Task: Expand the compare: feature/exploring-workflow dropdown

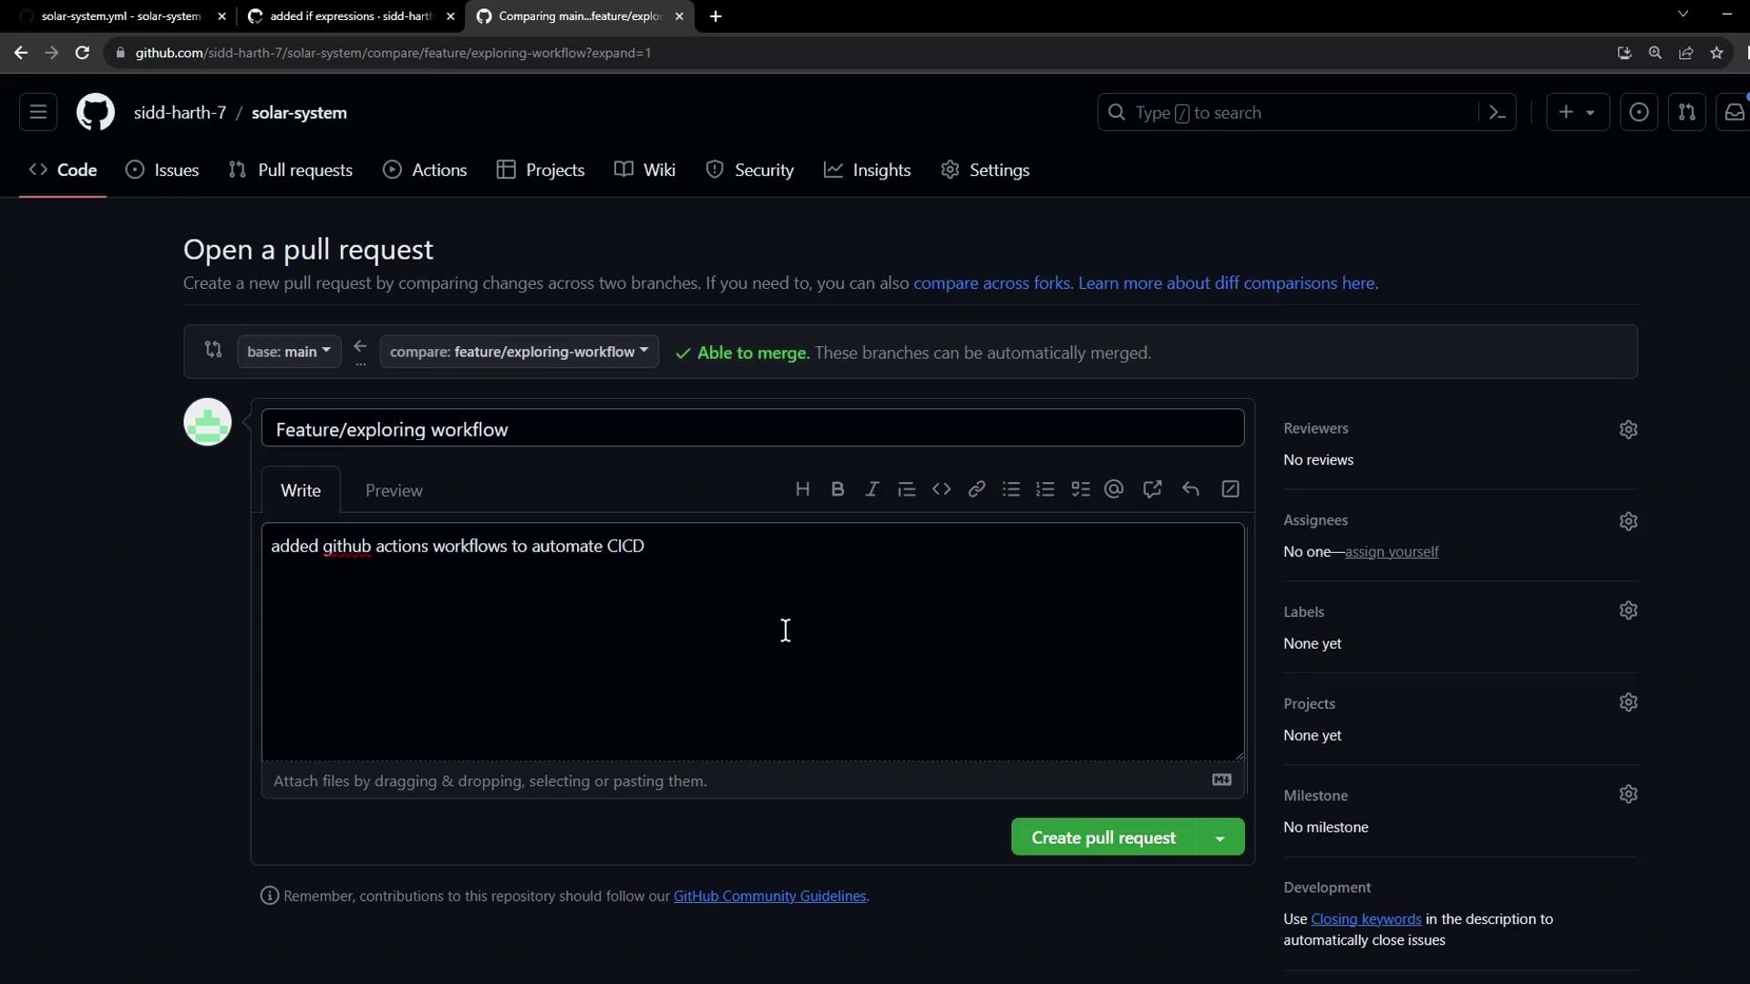Action: [519, 352]
